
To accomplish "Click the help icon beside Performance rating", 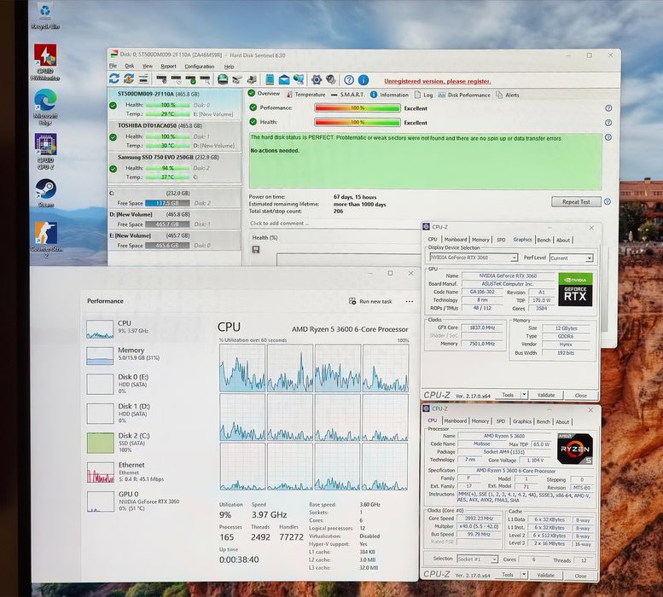I will pyautogui.click(x=608, y=108).
